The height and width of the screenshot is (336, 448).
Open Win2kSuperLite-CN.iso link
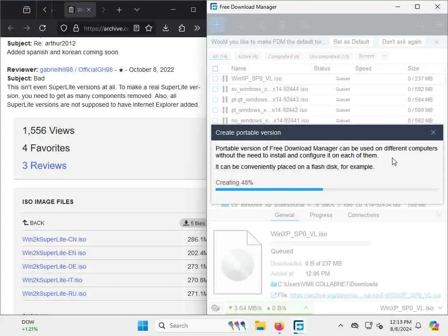[x=54, y=239]
